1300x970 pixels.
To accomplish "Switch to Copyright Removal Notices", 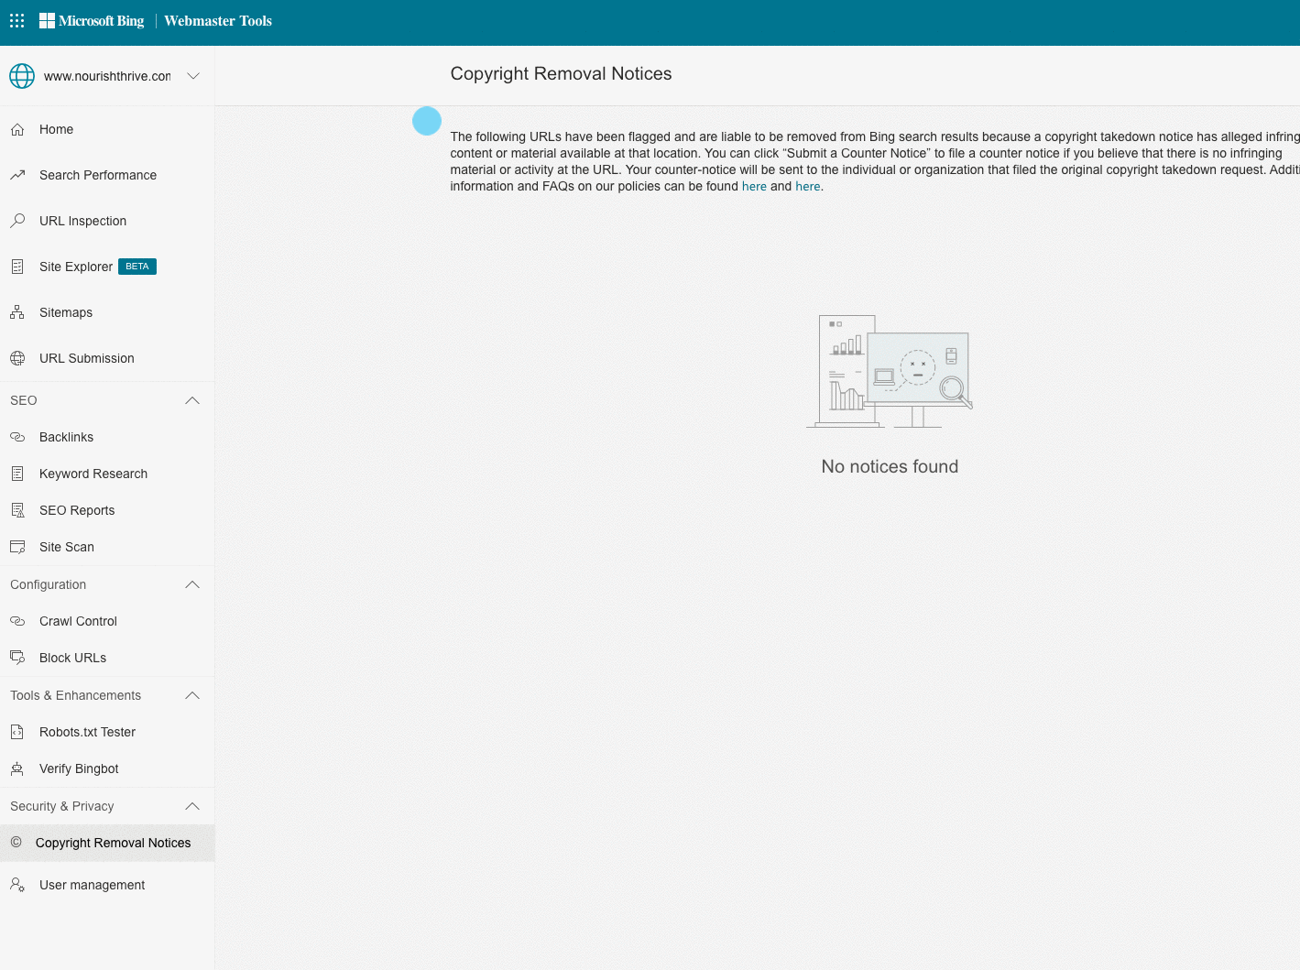I will coord(112,843).
